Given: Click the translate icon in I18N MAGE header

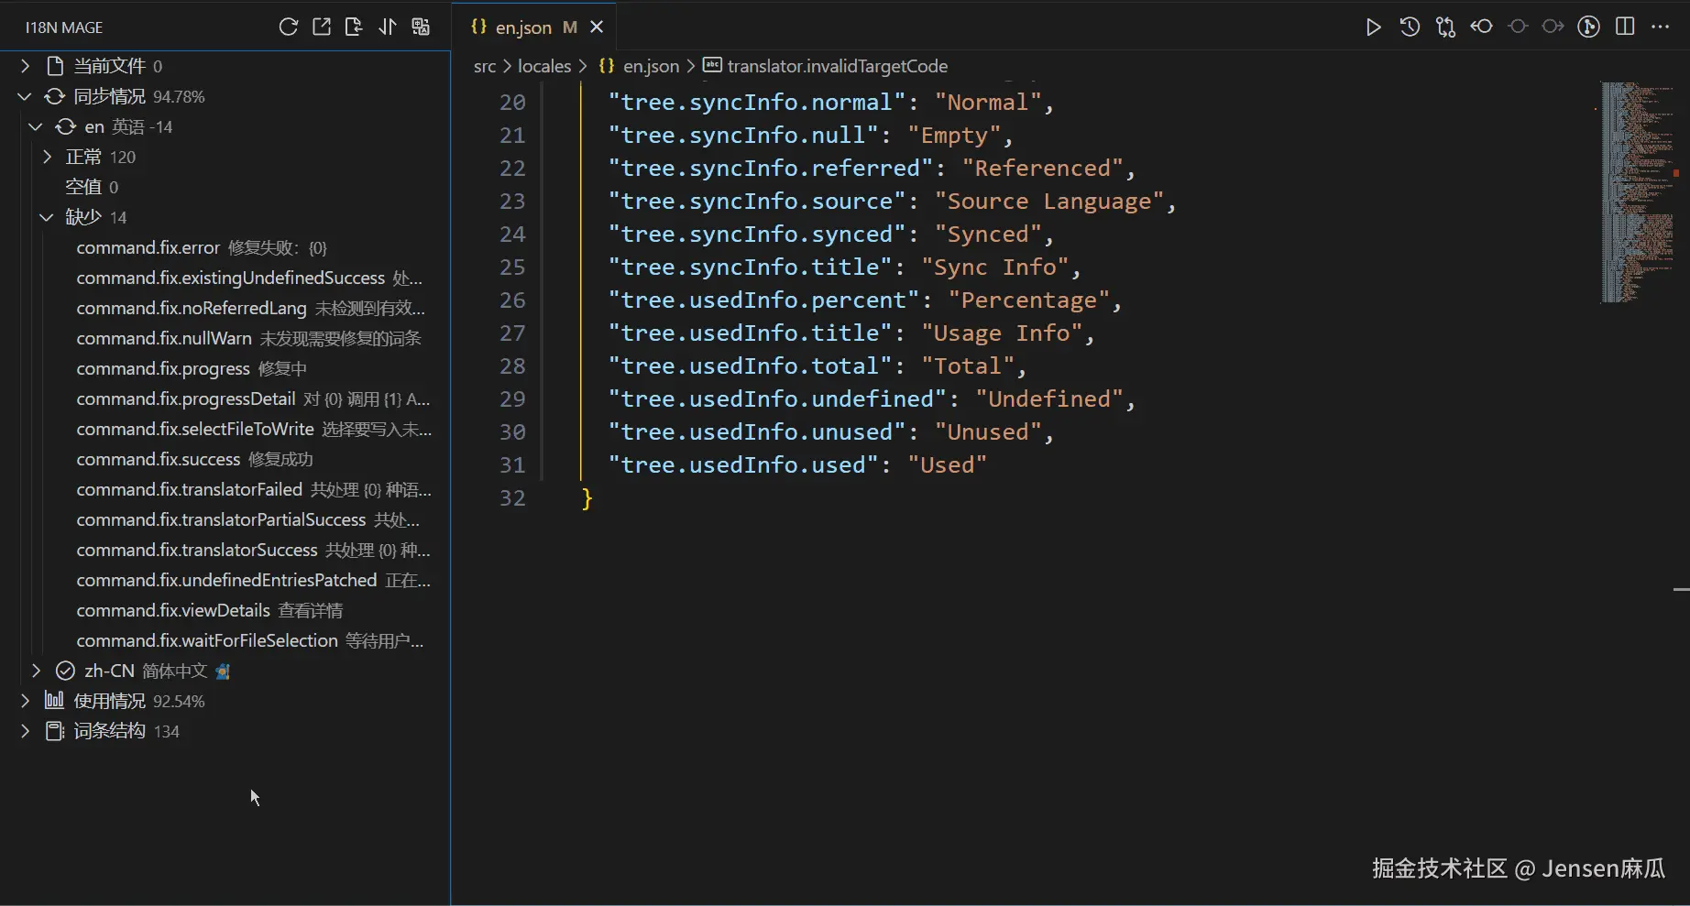Looking at the screenshot, I should [x=421, y=27].
